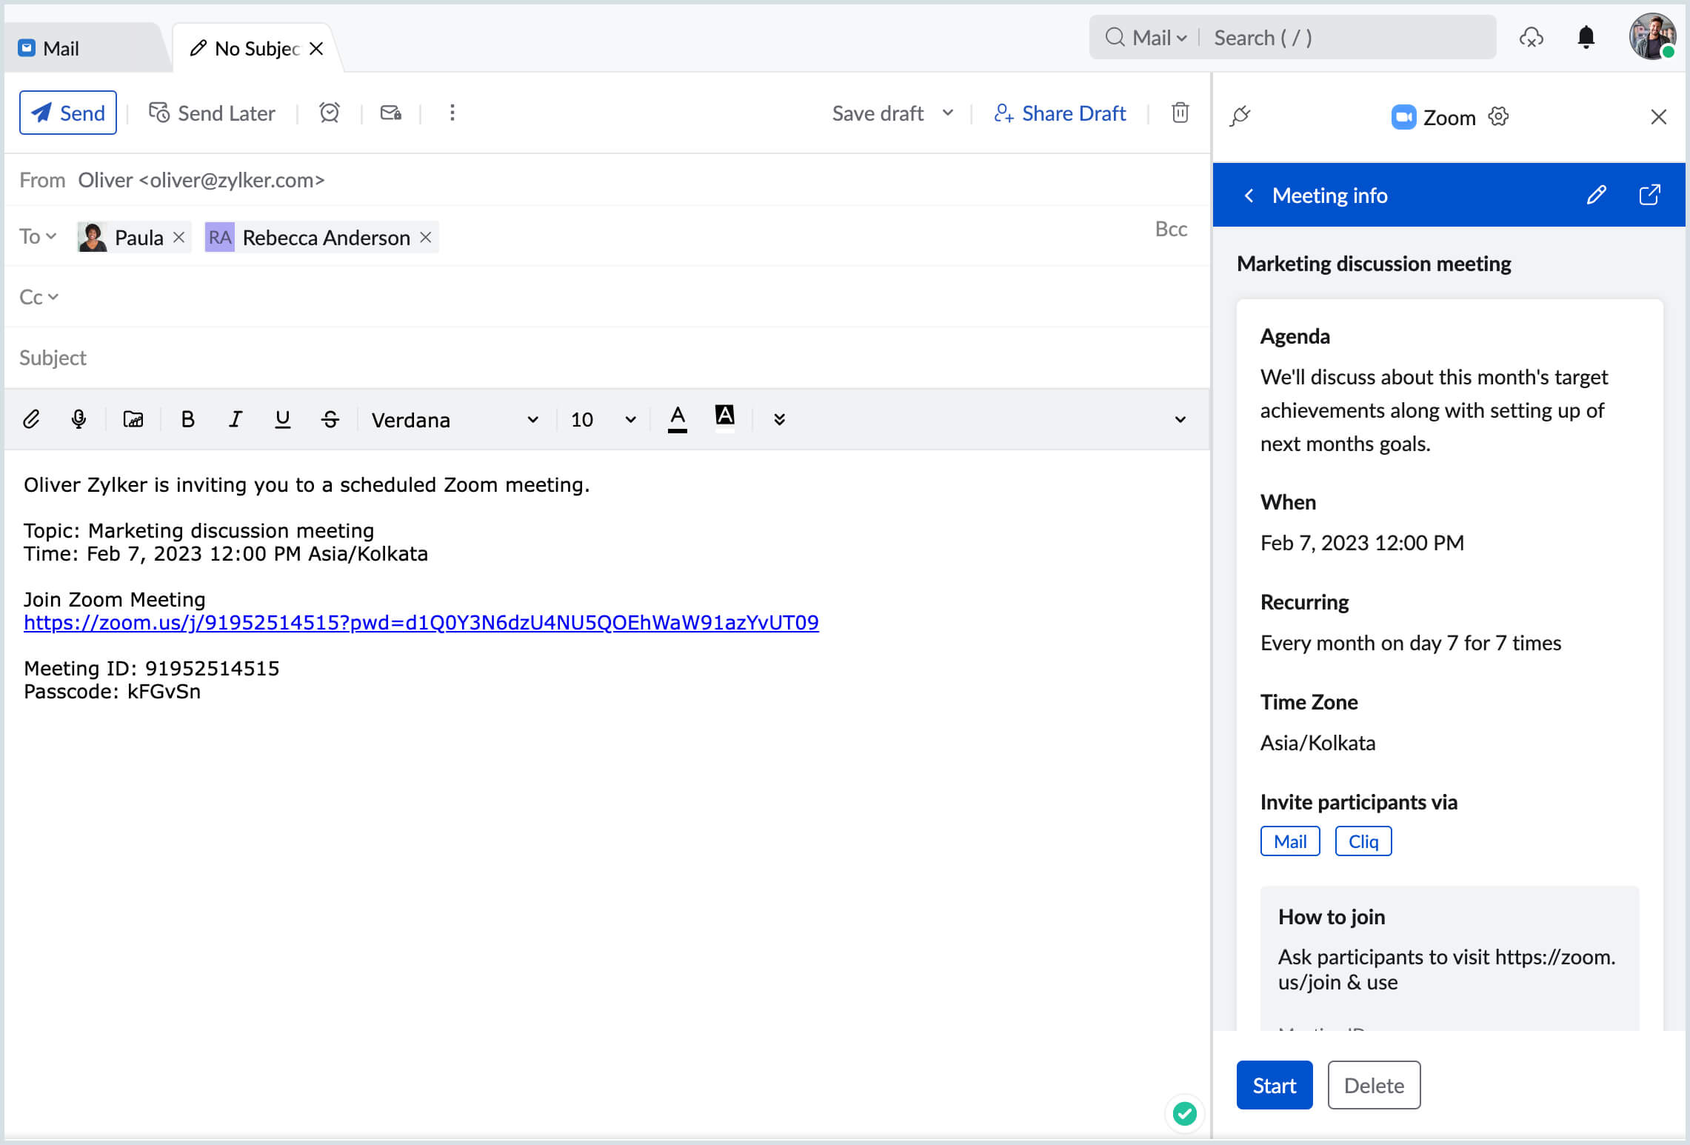The height and width of the screenshot is (1145, 1690).
Task: Edit the Marketing discussion meeting
Action: point(1597,195)
